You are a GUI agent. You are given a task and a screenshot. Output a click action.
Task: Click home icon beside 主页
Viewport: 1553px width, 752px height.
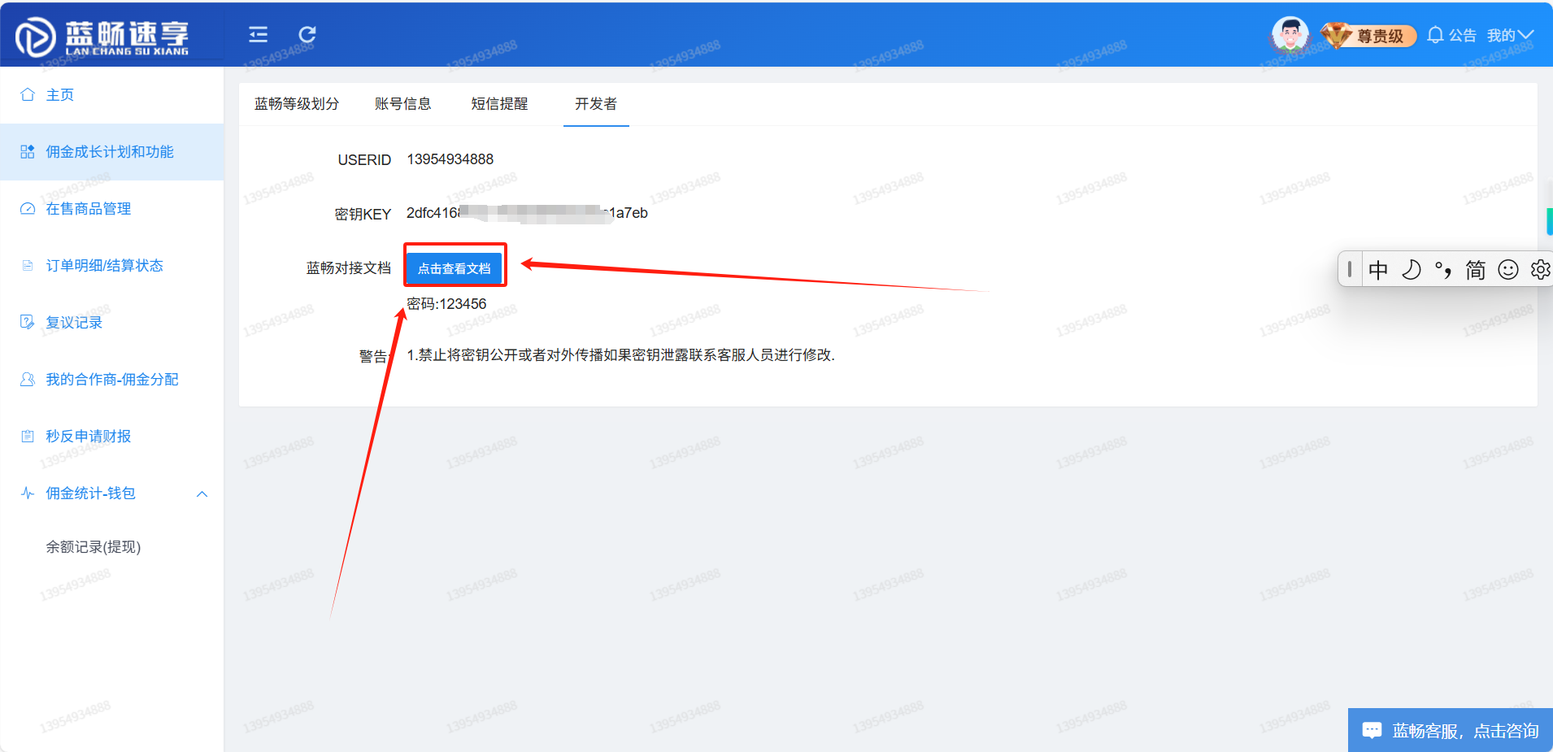click(x=28, y=94)
